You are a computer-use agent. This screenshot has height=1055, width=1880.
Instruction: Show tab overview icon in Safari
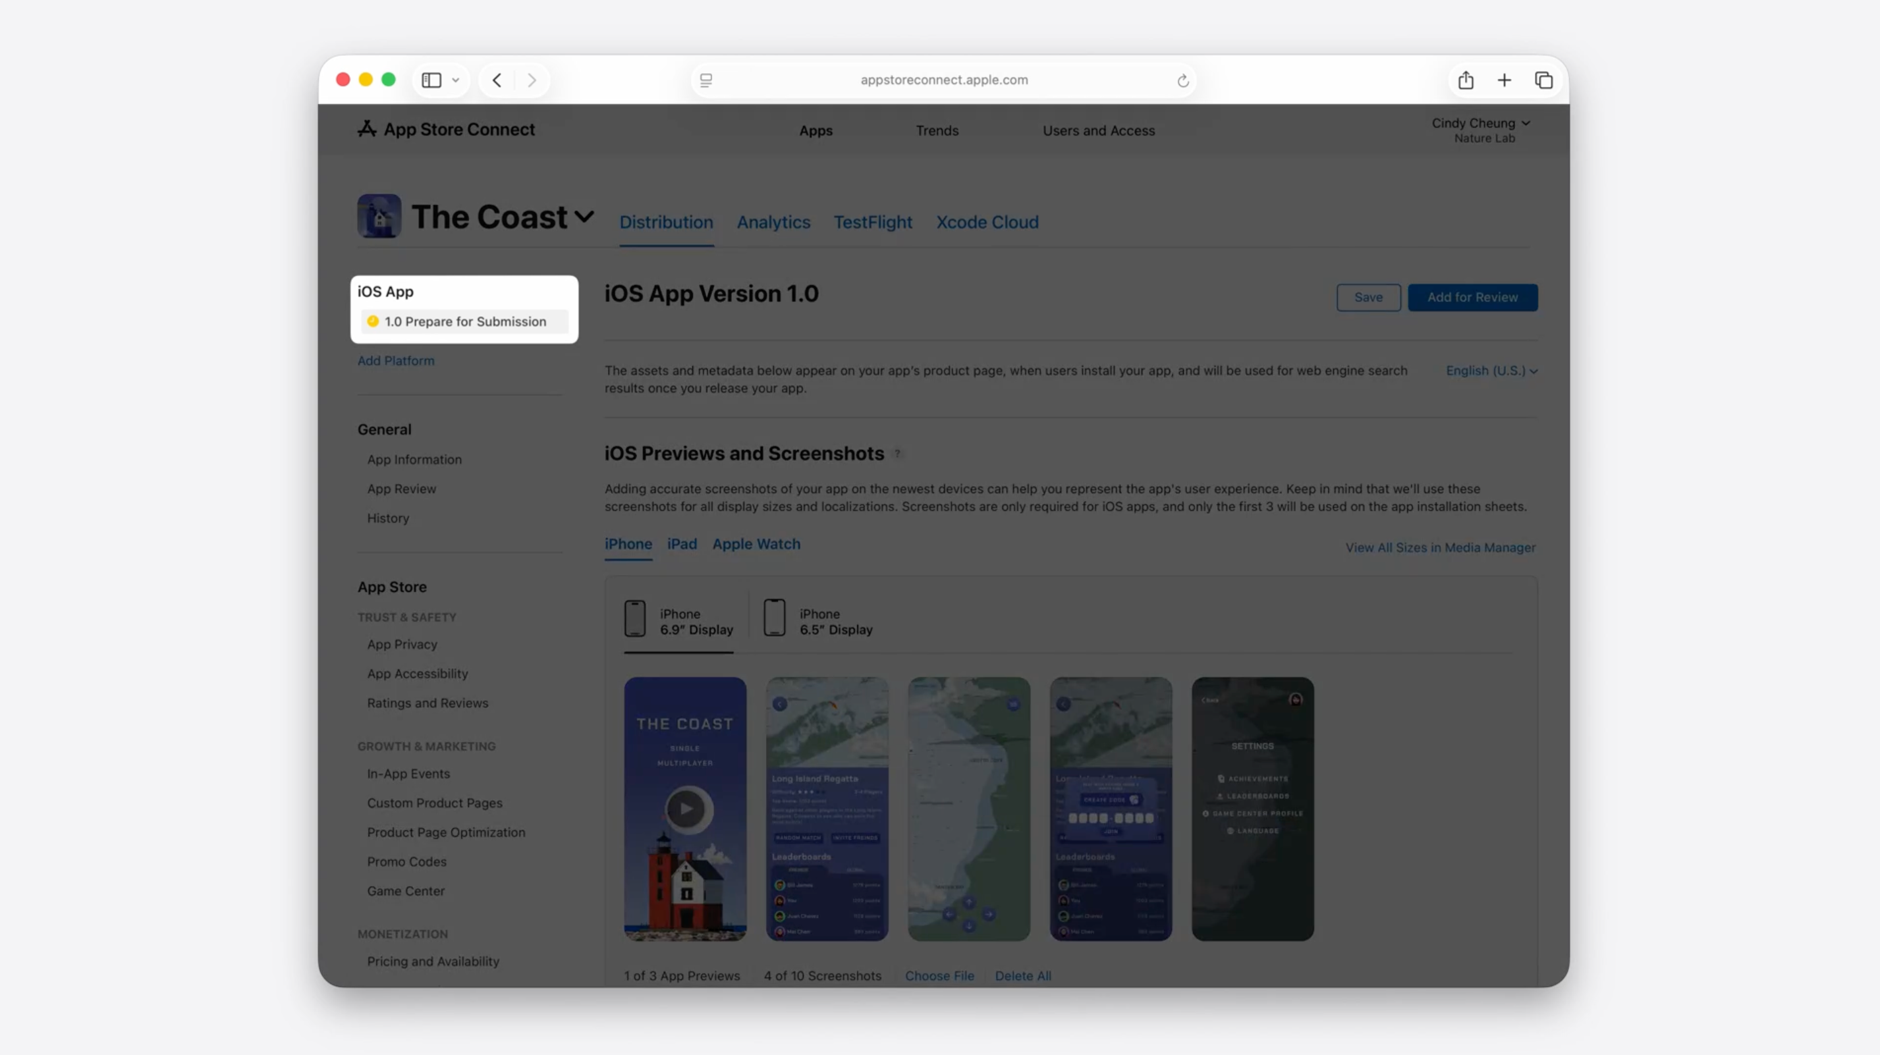1543,80
